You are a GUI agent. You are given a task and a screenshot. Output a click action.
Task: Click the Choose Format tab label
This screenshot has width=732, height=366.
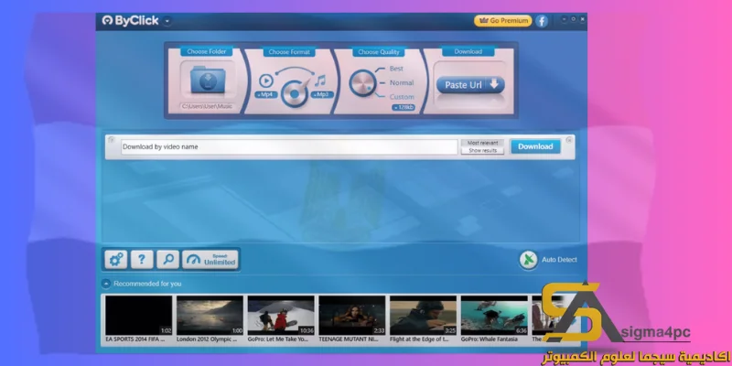coord(289,52)
